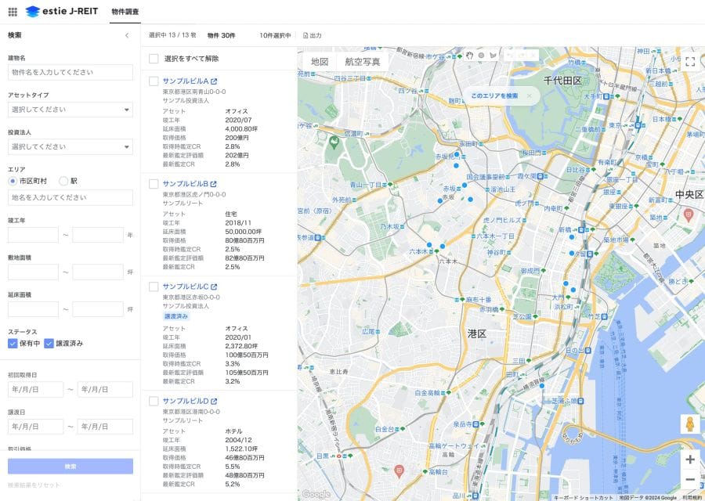Click the Google logo on map

[316, 494]
